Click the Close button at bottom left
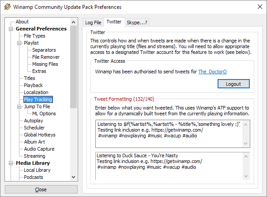Image resolution: width=267 pixels, height=197 pixels. pyautogui.click(x=41, y=189)
